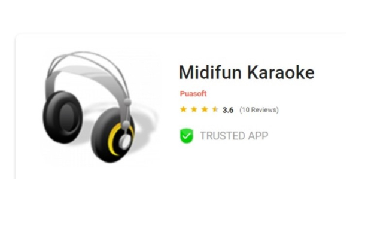Click the silver center of the right earcup

click(x=125, y=141)
